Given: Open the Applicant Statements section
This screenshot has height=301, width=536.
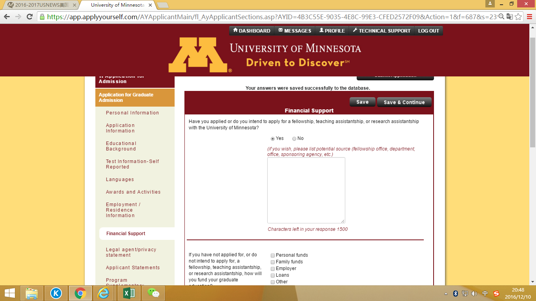Looking at the screenshot, I should [133, 268].
